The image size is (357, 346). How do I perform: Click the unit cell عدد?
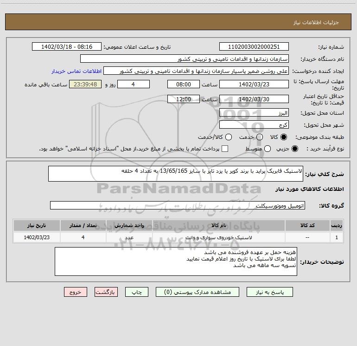[129, 237]
